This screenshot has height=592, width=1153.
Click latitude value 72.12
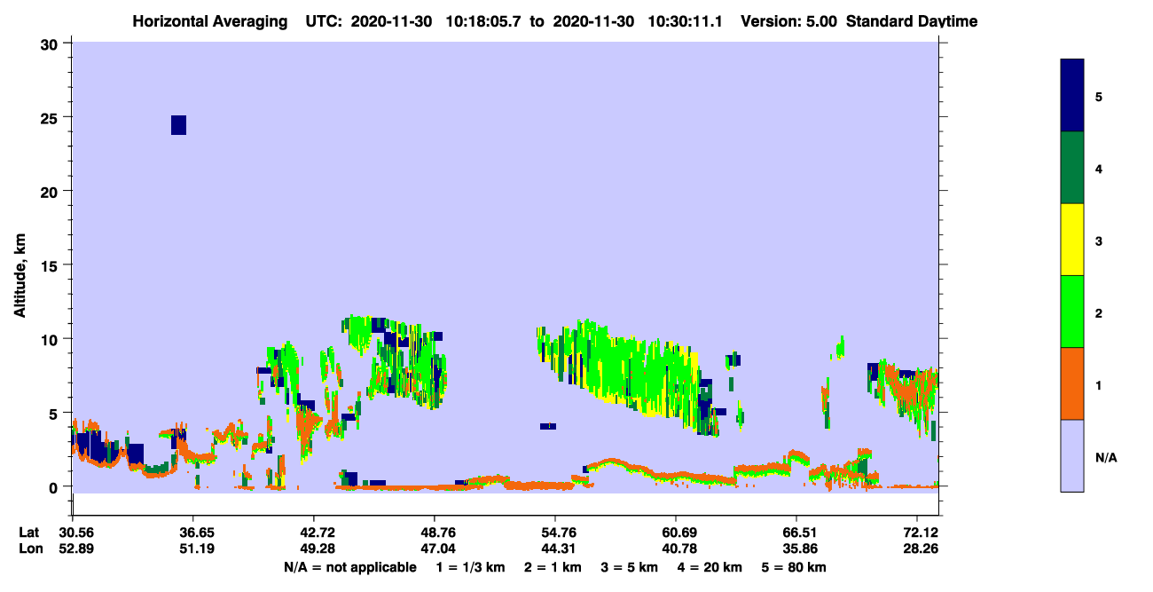[920, 533]
